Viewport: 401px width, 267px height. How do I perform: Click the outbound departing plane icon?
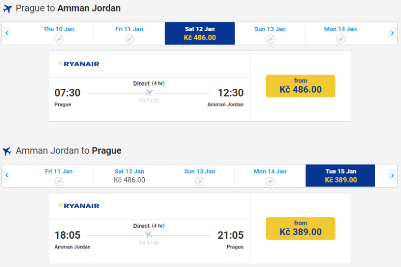coord(7,9)
